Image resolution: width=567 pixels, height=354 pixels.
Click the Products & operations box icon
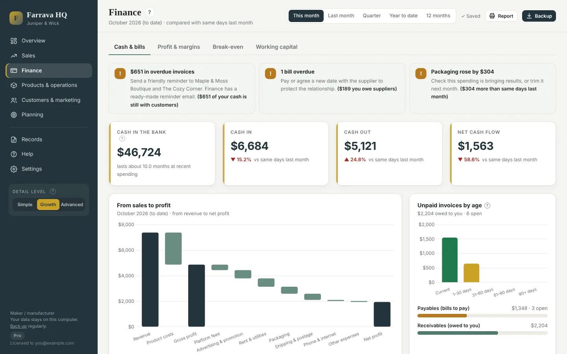(14, 85)
